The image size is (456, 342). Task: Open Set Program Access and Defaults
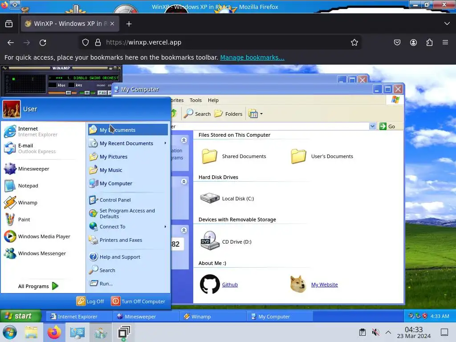pos(128,213)
